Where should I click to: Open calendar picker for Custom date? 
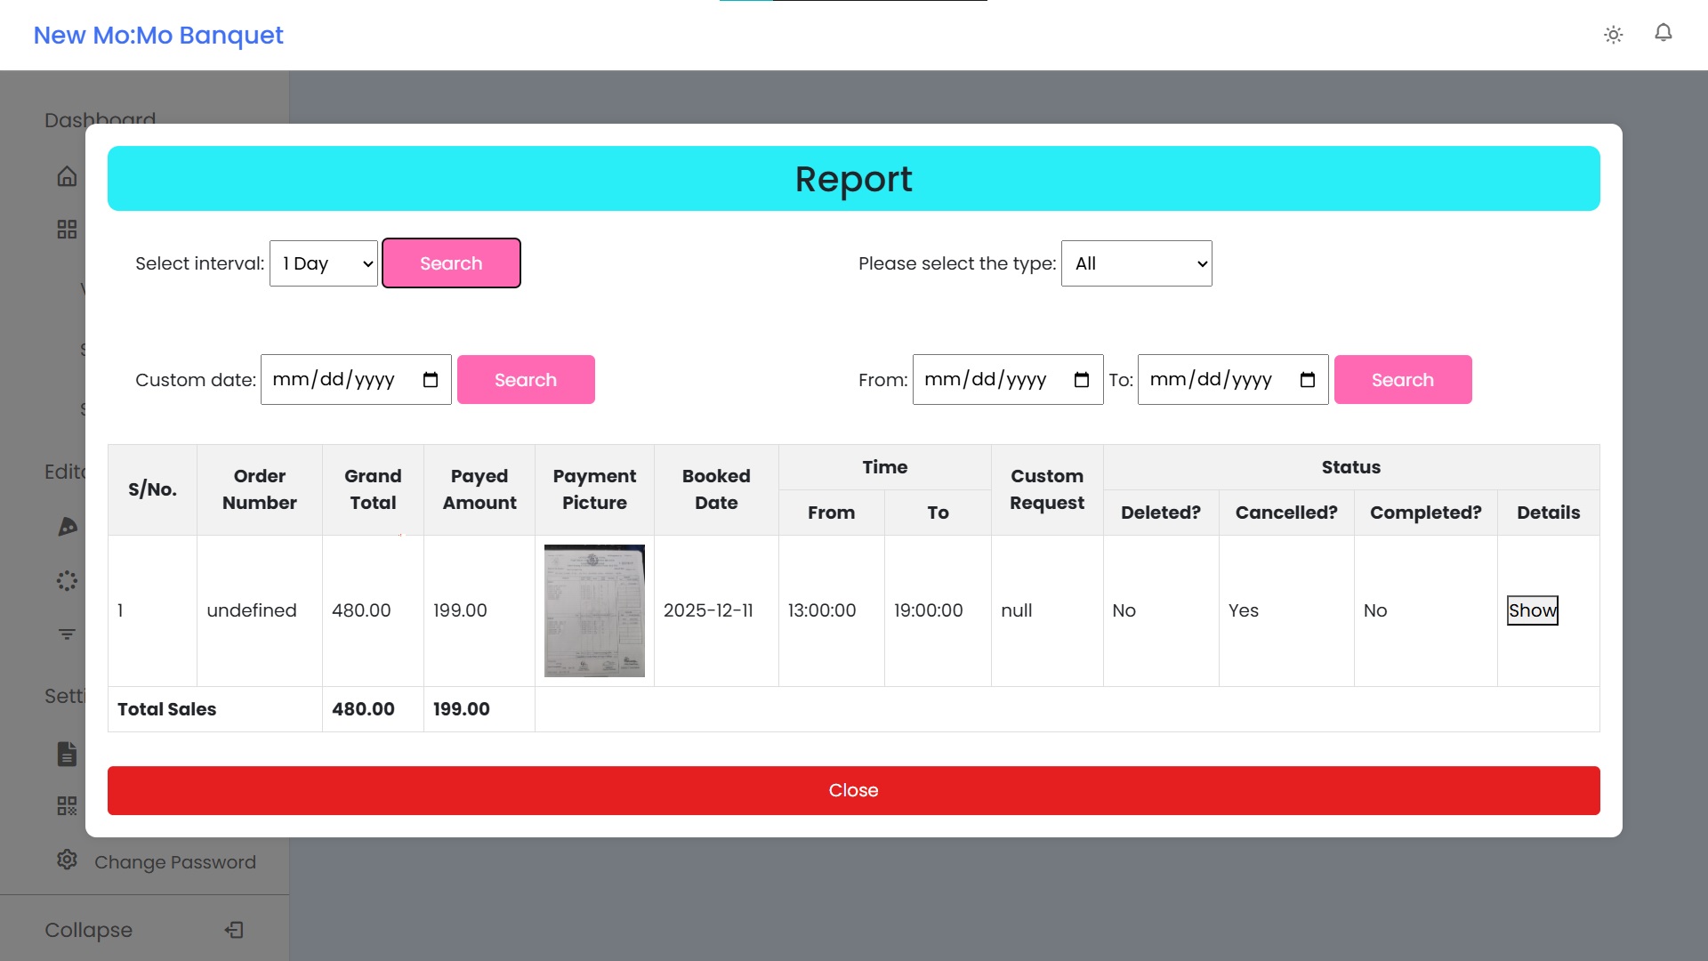(431, 380)
